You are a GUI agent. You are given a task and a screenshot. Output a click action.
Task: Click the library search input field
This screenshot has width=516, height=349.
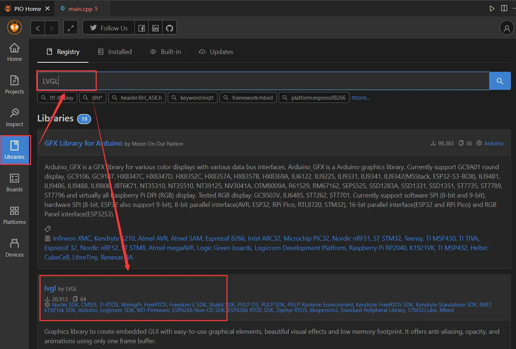[263, 81]
